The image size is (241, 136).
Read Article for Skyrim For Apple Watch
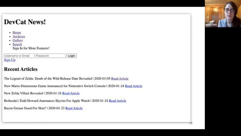pos(117,101)
